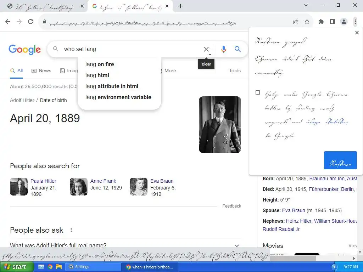The height and width of the screenshot is (272, 363).
Task: Click the browser forward arrow
Action: coord(19,22)
